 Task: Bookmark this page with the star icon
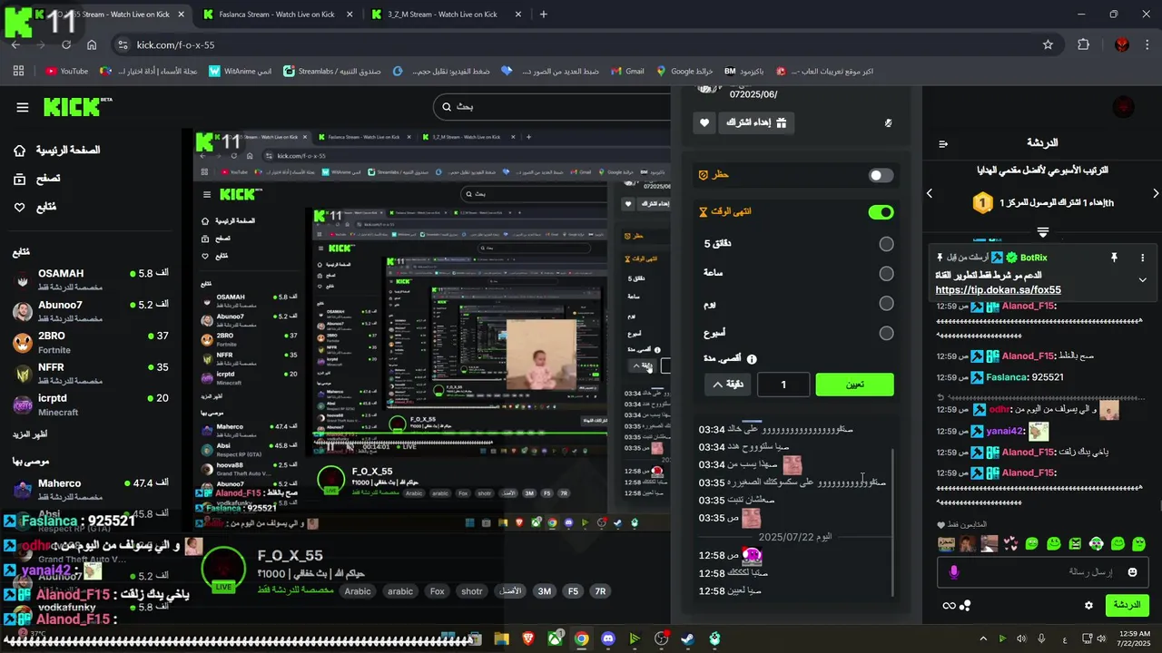1048,44
